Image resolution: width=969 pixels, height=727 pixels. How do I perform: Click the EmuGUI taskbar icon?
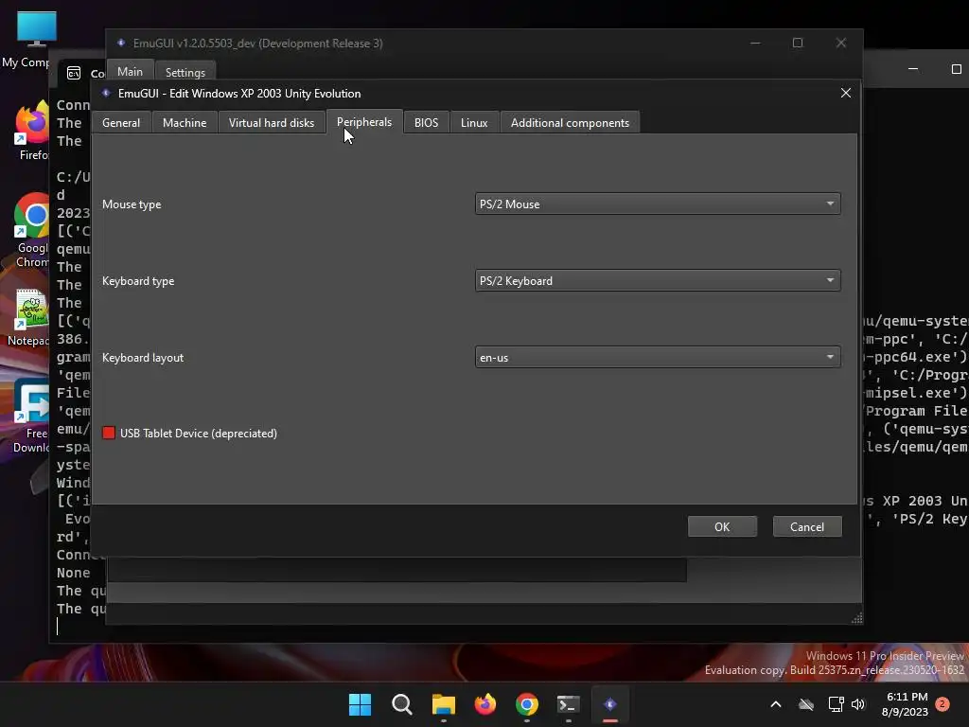[x=610, y=704]
